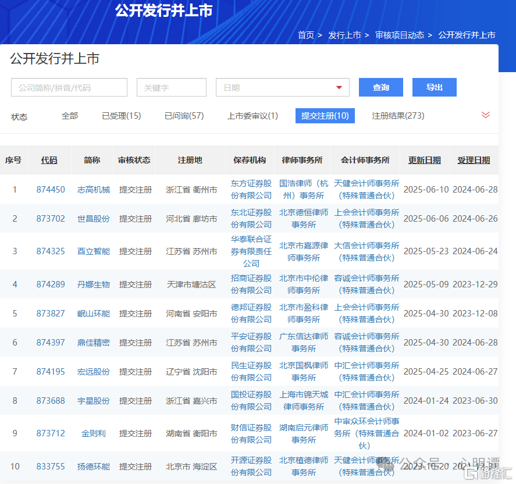Open company 扬德环能
Screen dimensions: 516x484
pos(94,467)
